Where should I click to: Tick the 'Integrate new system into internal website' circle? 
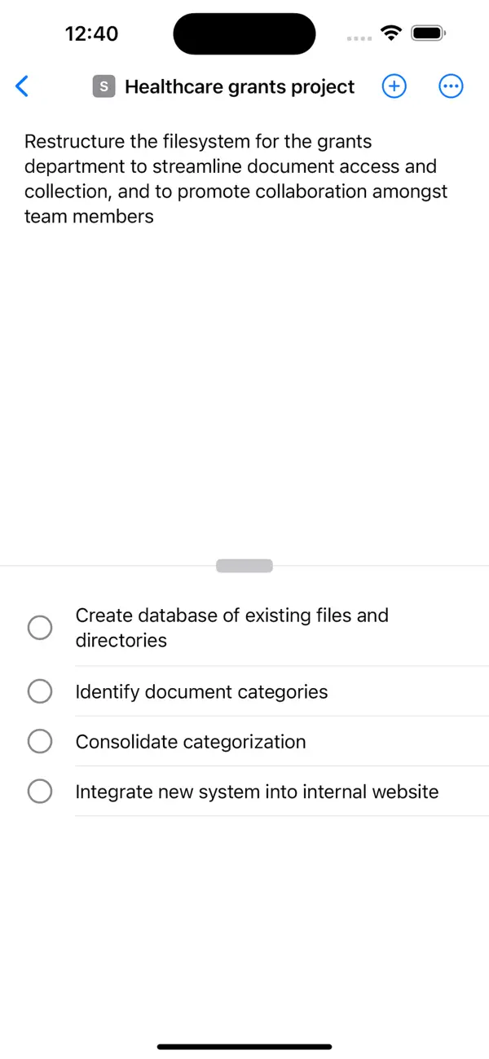40,791
